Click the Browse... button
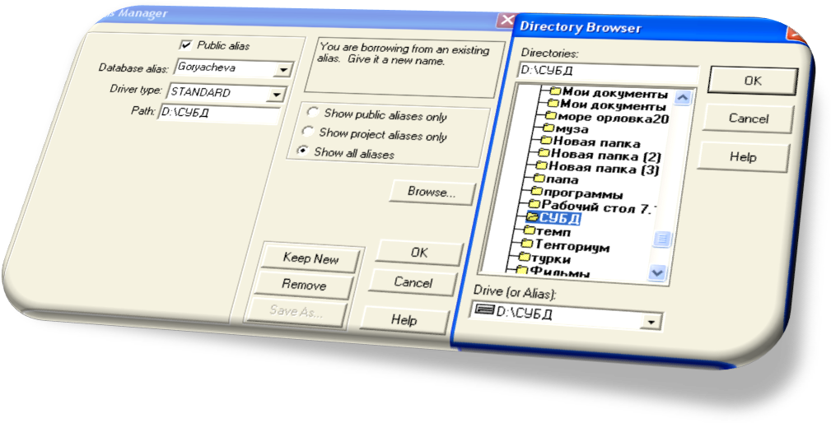 click(x=431, y=193)
